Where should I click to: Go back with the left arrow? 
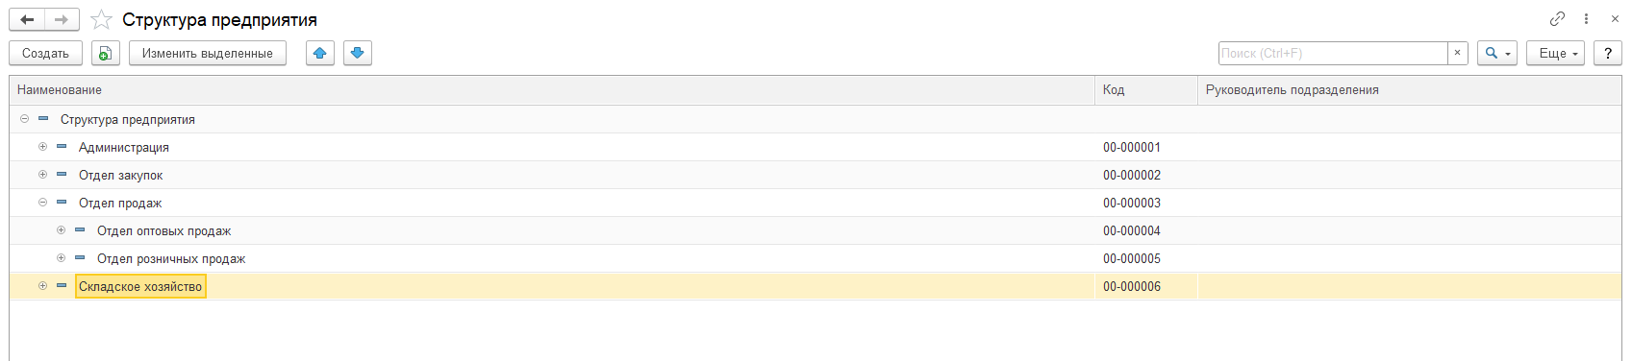[x=27, y=19]
